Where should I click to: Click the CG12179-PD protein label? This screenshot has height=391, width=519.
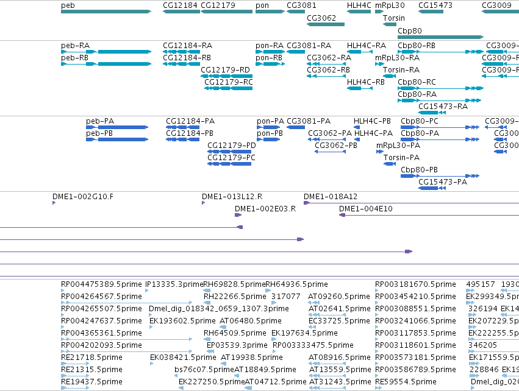232,146
